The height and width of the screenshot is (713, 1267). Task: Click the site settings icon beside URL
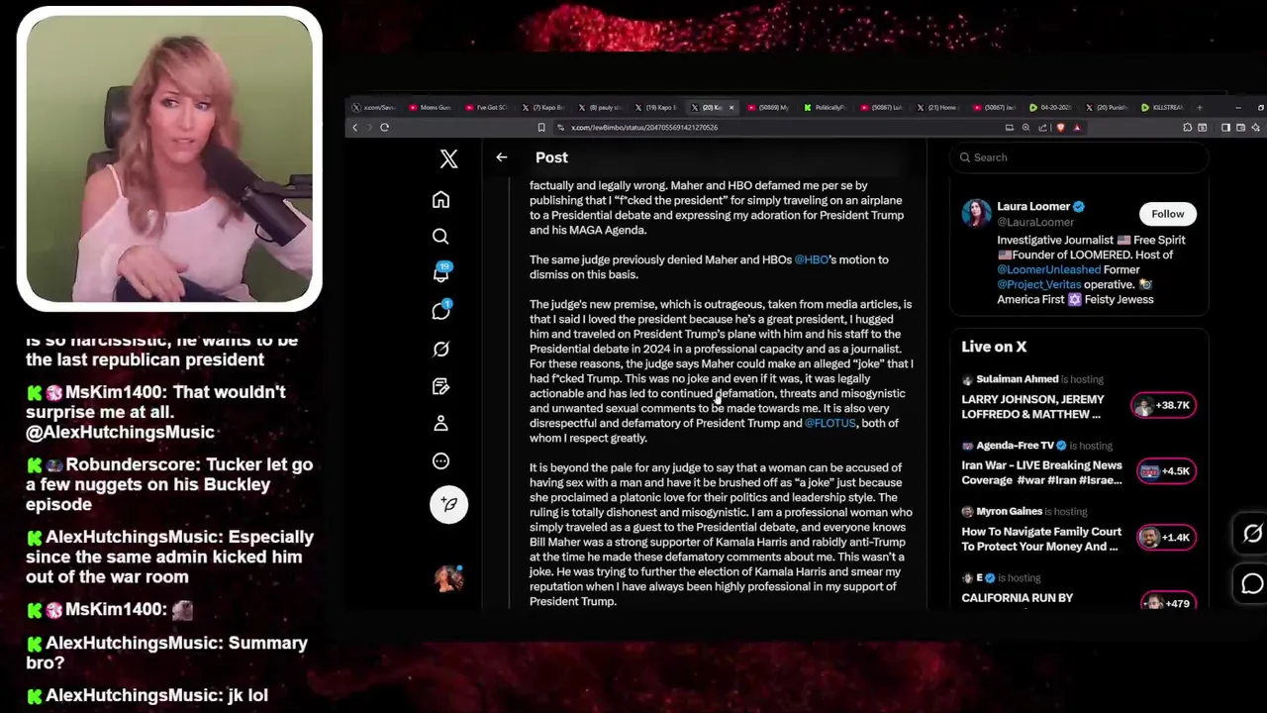[560, 127]
